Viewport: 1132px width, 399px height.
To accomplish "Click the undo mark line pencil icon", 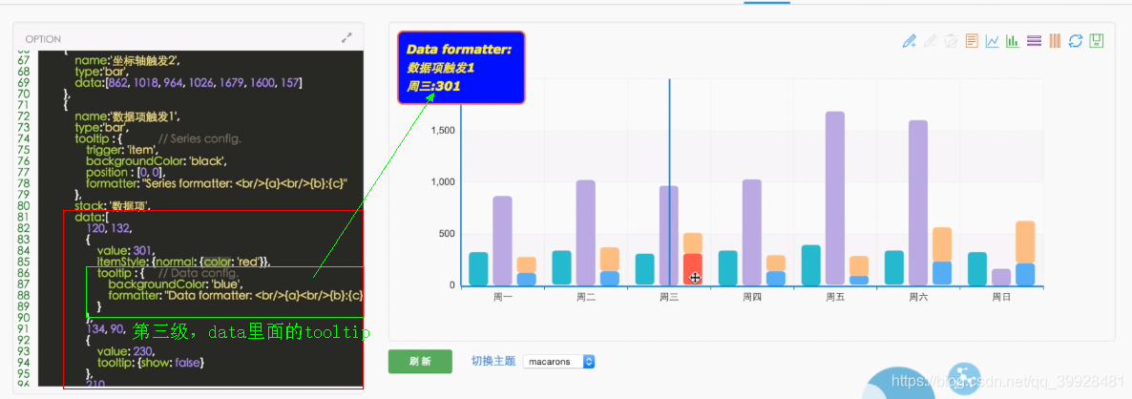I will (931, 41).
